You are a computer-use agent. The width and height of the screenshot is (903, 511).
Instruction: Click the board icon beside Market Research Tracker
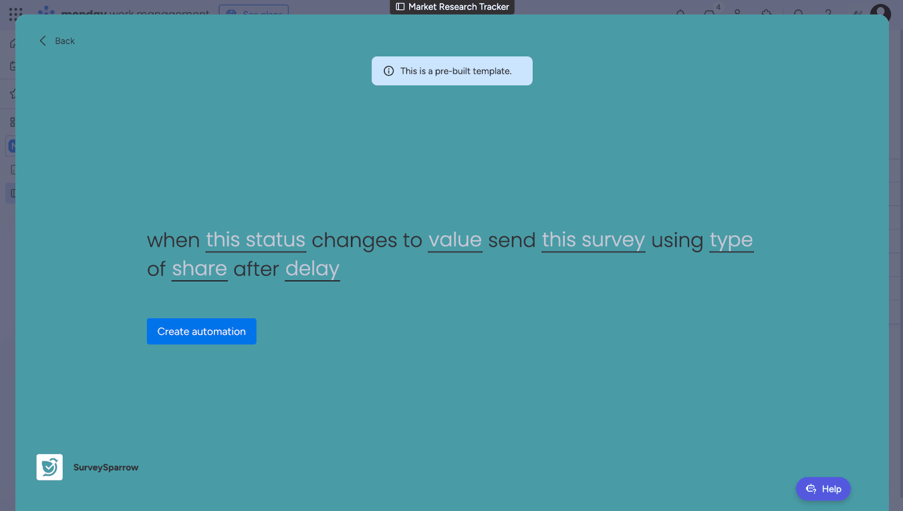tap(400, 7)
